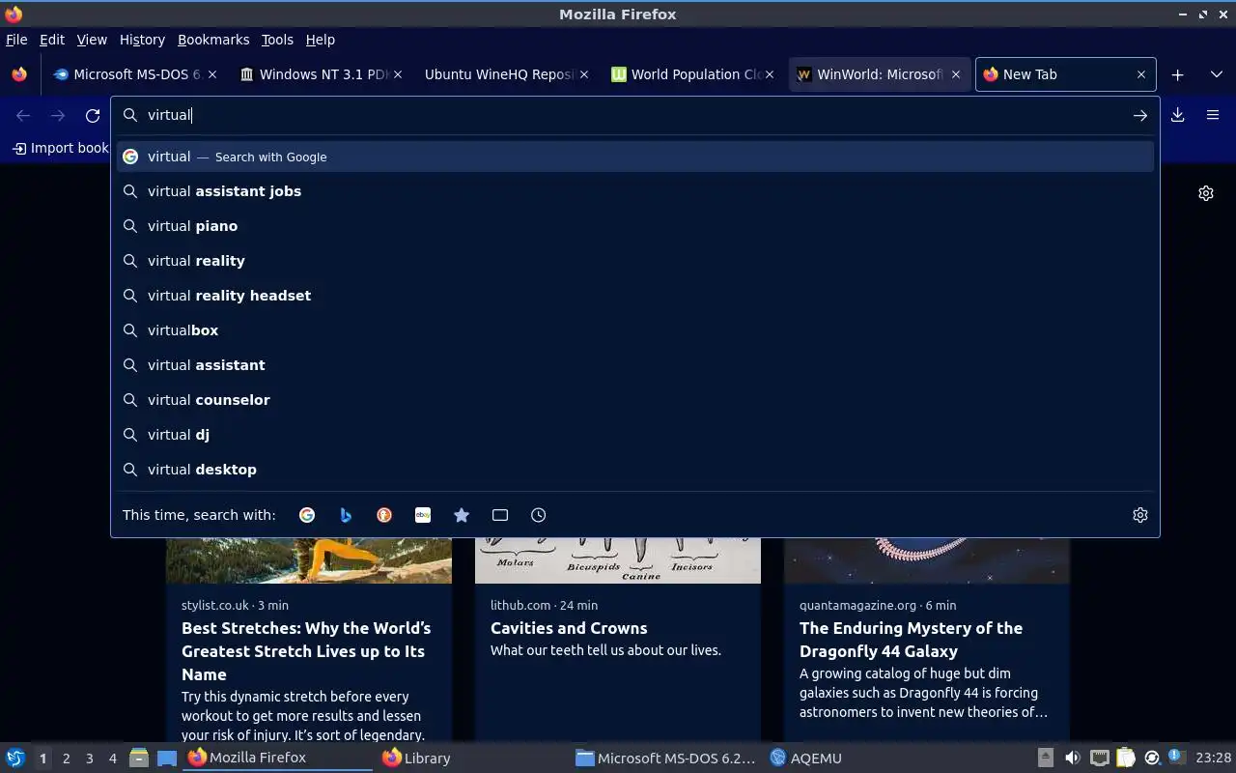Close the WinWorld tab

[x=956, y=74]
